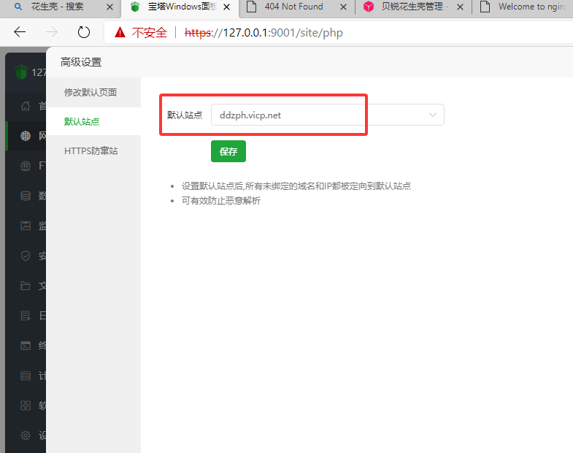Screen dimensions: 573x453
Task: Open the HTTPS防窜站 settings section
Action: tap(93, 151)
